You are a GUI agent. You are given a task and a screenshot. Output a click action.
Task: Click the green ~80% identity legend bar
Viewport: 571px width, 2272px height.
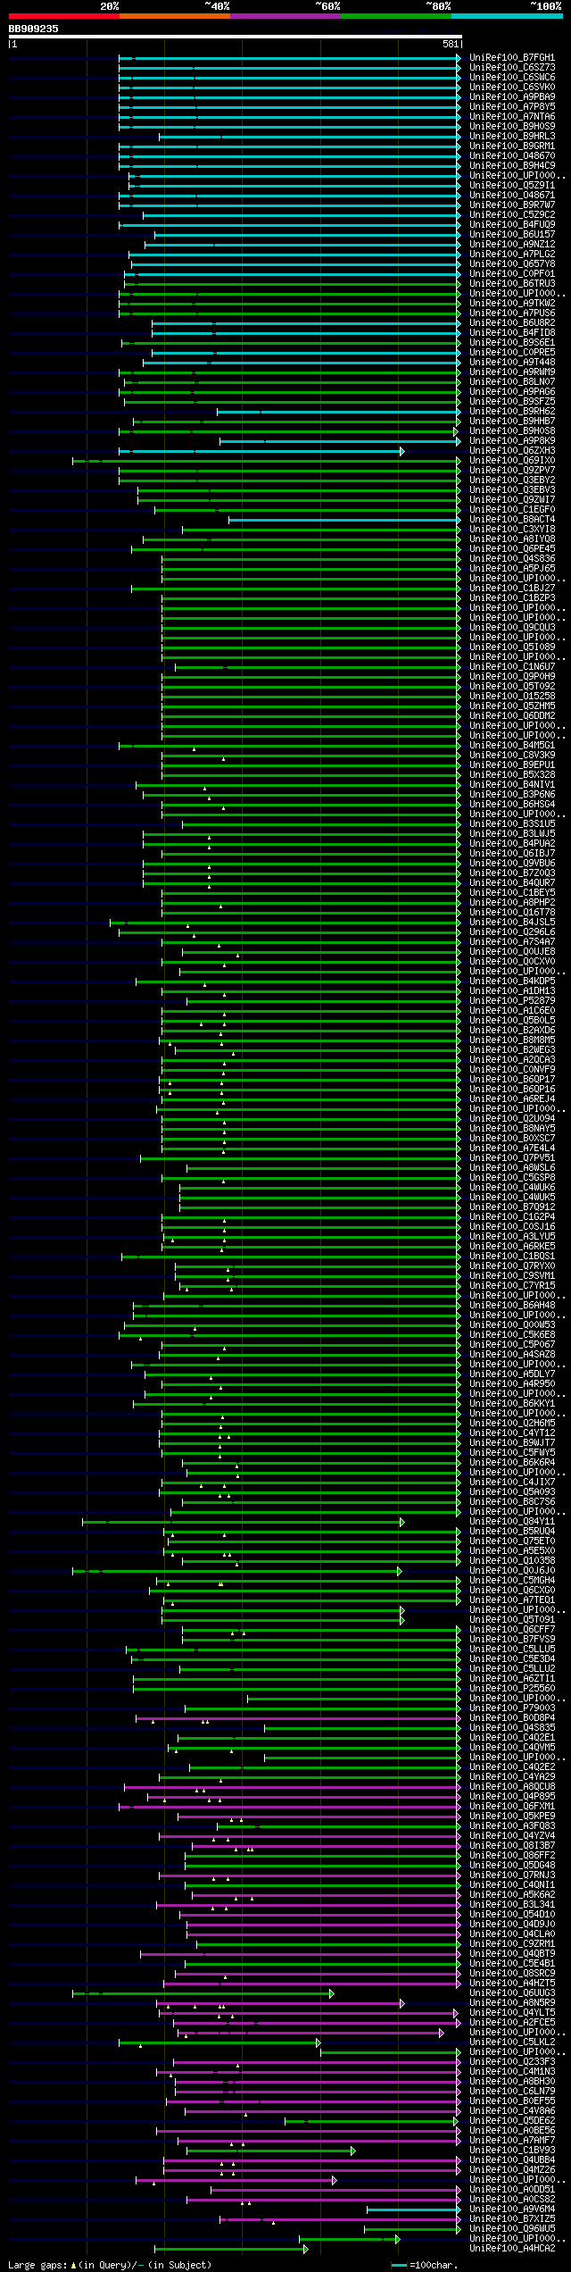coord(396,16)
